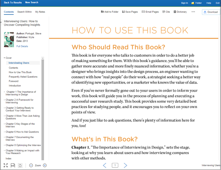The width and height of the screenshot is (221, 170).
Task: Expand Chapter 3 Getting Ready to Conduct
Action: (4, 108)
